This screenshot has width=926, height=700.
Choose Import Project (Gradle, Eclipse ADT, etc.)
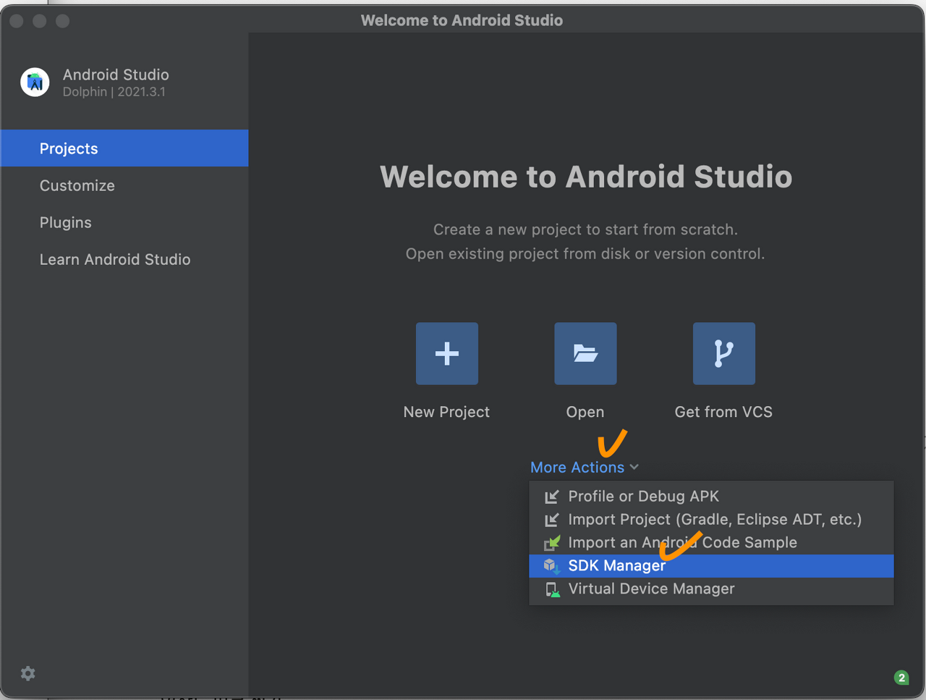click(x=711, y=520)
